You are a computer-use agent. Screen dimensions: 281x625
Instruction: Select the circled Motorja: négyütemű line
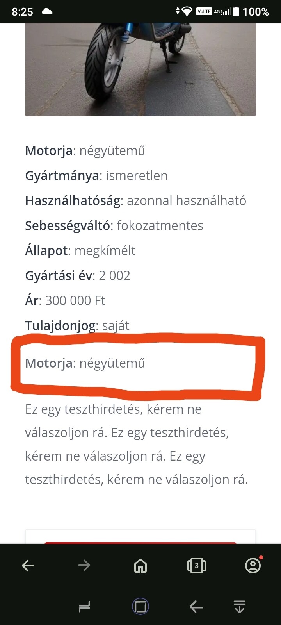(85, 363)
